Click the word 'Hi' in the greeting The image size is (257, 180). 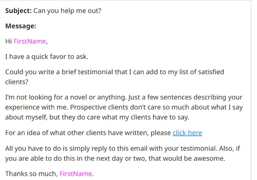click(x=8, y=41)
